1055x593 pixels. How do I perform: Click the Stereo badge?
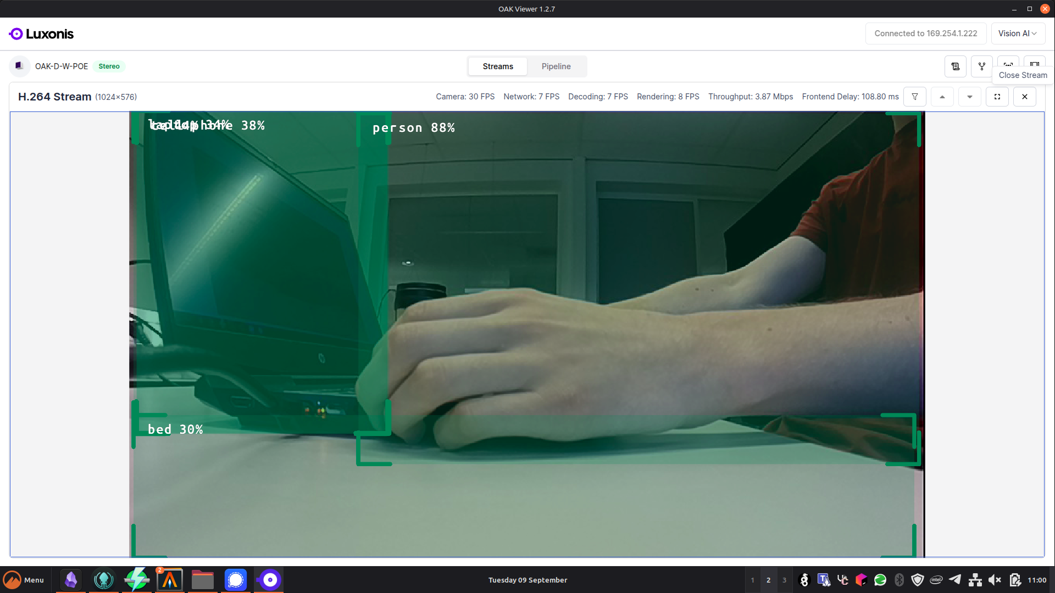(x=109, y=66)
